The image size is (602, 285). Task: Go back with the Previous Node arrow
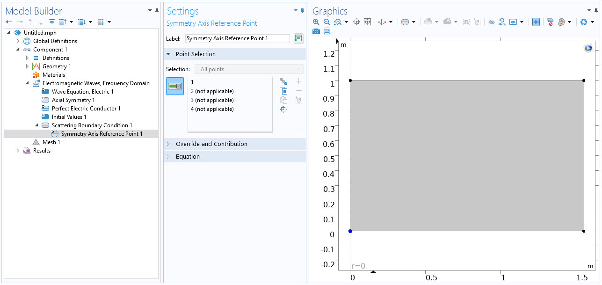[x=9, y=22]
